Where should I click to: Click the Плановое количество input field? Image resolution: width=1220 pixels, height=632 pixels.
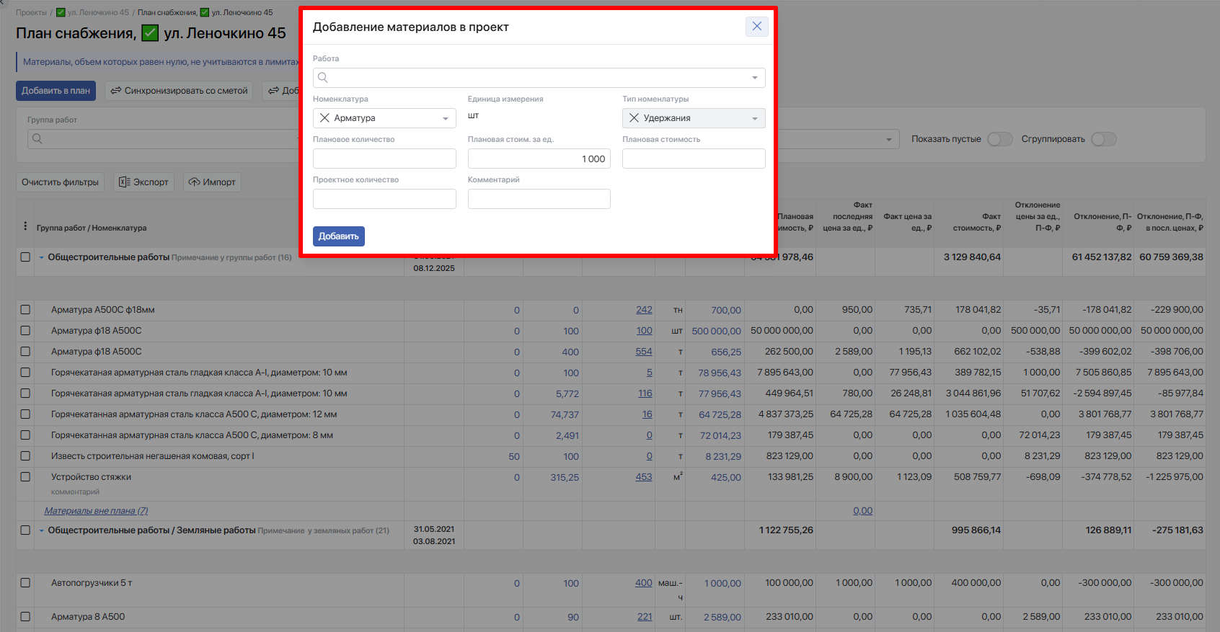click(x=384, y=159)
